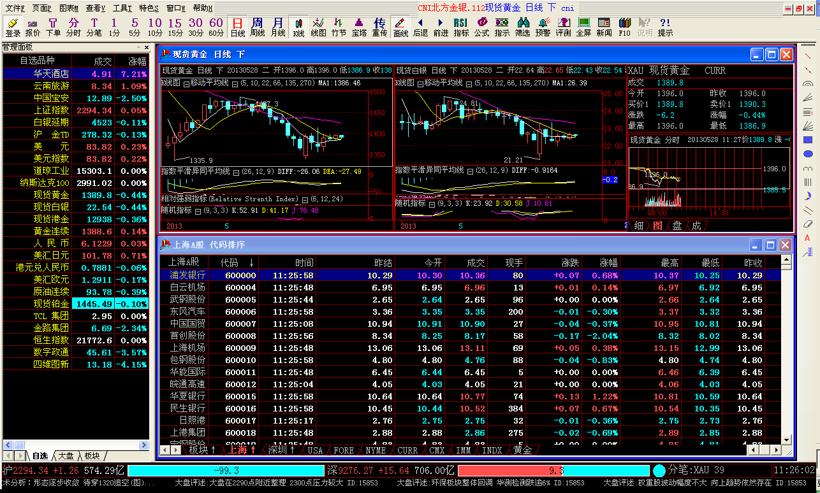820x493 pixels.
Task: Open the 筛选 stock screening icon
Action: point(522,27)
